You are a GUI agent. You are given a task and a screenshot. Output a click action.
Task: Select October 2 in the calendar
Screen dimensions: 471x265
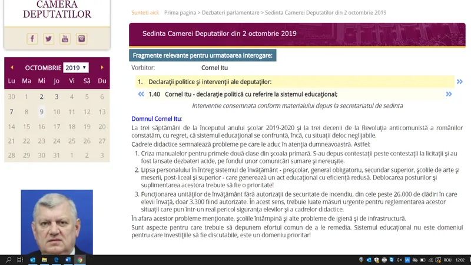coord(41,97)
